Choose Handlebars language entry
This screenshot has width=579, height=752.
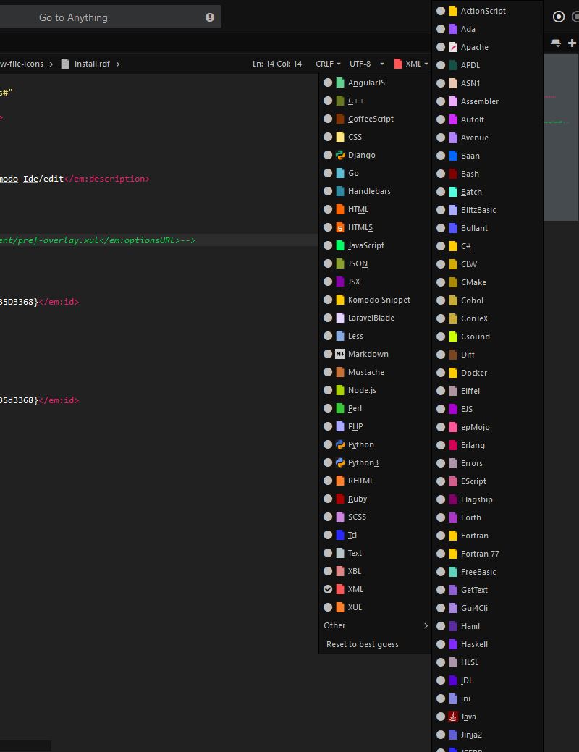coord(376,191)
